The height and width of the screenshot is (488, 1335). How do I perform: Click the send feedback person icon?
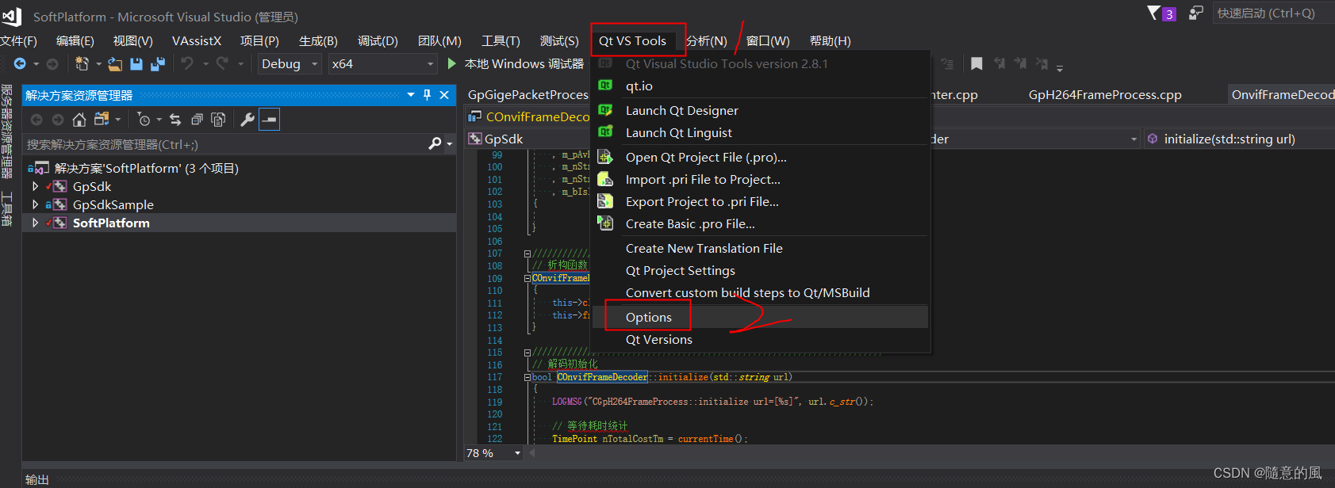click(x=1196, y=13)
